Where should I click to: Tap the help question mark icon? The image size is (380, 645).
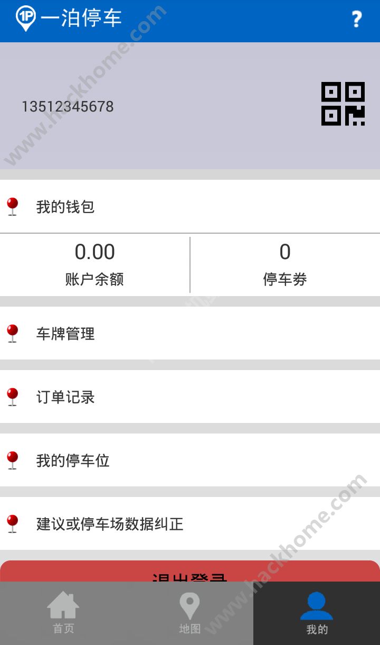pos(357,20)
